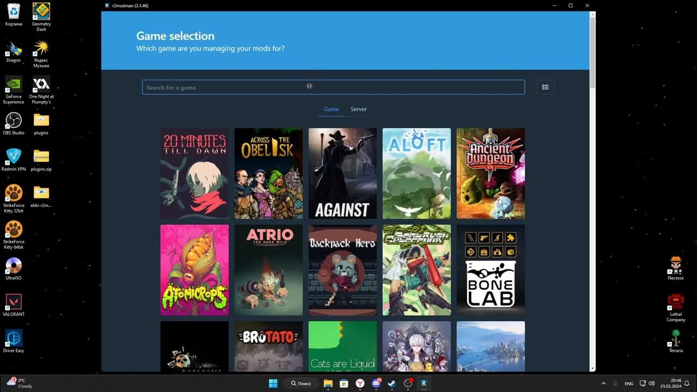The height and width of the screenshot is (392, 697).
Task: Open notifications bell in taskbar
Action: 688,383
